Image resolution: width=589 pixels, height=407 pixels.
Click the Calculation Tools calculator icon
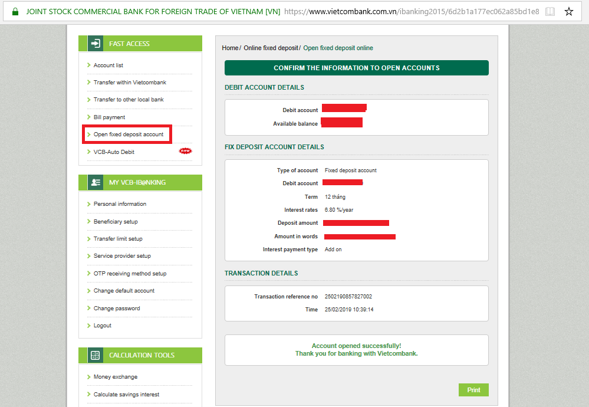(96, 355)
